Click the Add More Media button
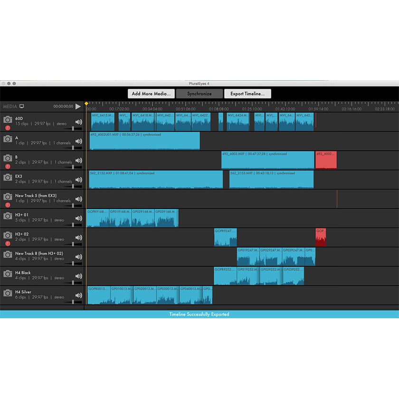The width and height of the screenshot is (399, 399). point(151,94)
